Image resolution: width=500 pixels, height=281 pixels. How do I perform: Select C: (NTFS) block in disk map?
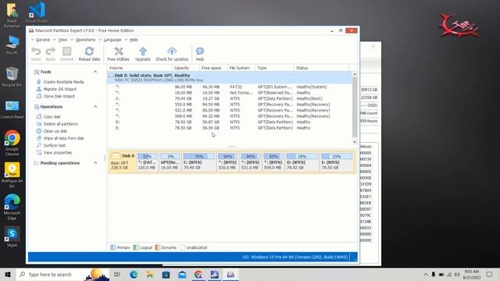coord(198,162)
